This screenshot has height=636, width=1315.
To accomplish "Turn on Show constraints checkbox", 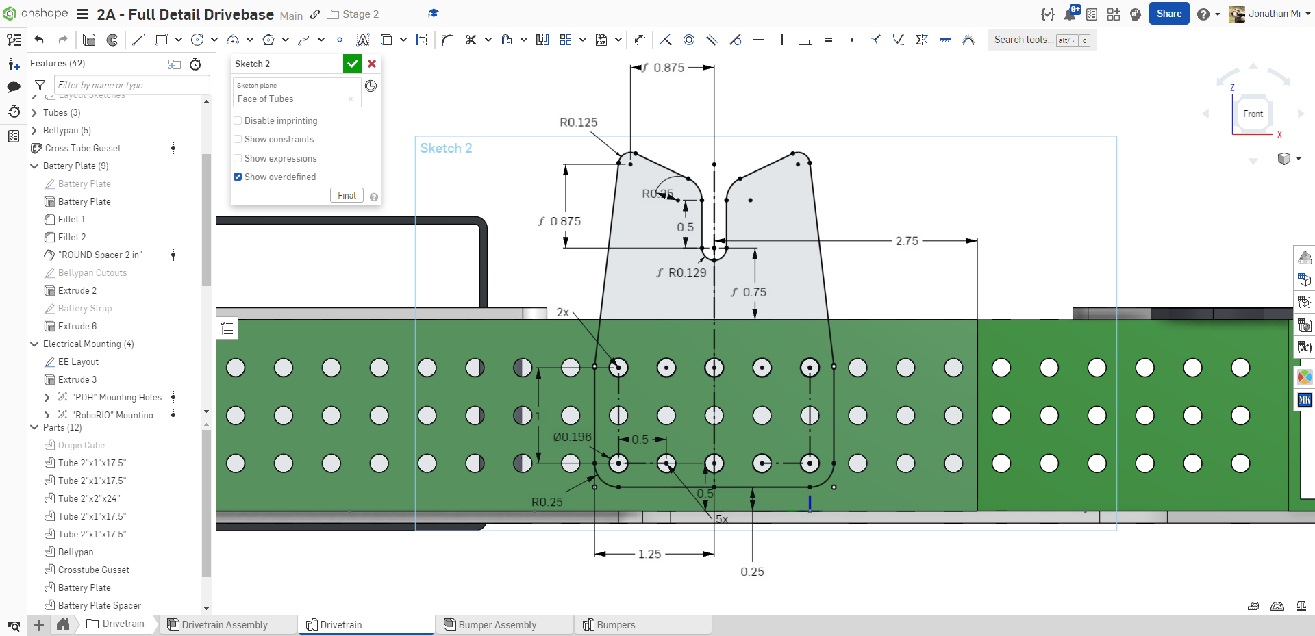I will (238, 139).
